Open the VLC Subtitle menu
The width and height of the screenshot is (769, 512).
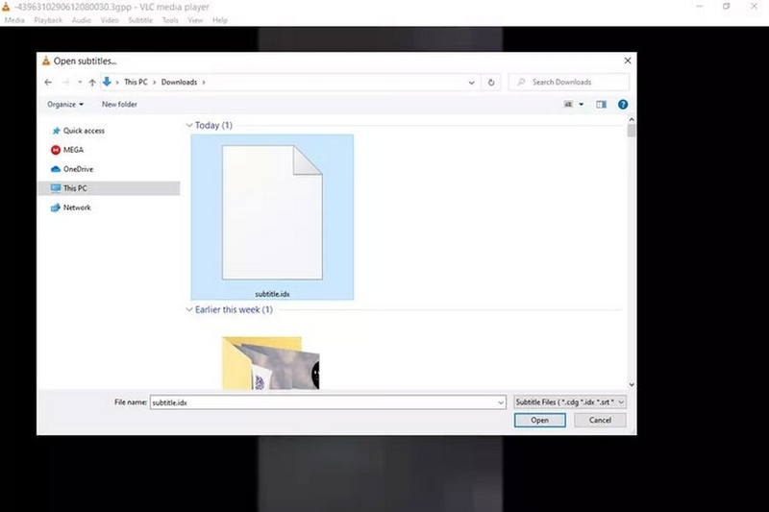140,20
